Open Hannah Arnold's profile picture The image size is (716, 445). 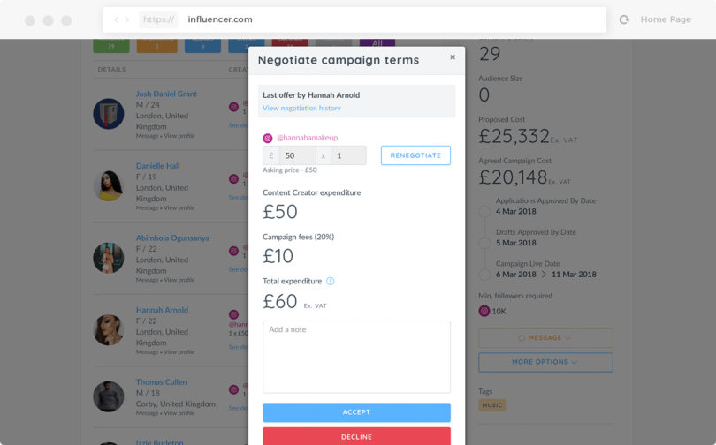pyautogui.click(x=109, y=329)
